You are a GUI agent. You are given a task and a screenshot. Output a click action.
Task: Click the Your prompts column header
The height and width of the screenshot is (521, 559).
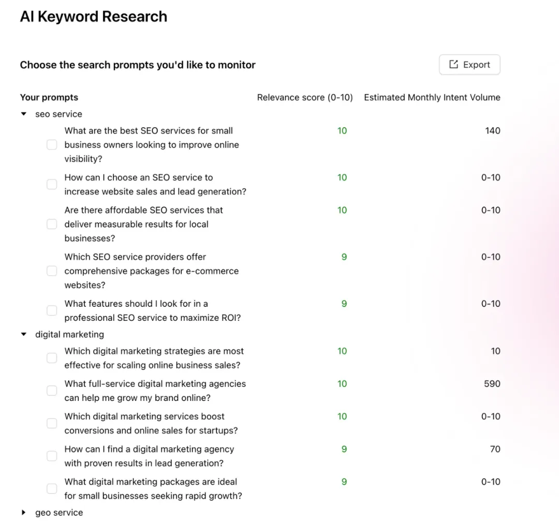(49, 97)
